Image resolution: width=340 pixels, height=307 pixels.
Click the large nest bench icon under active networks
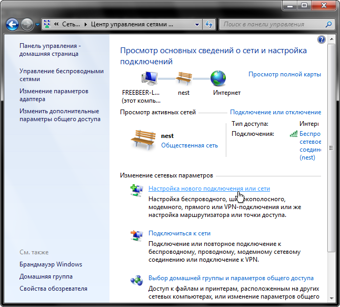point(143,140)
